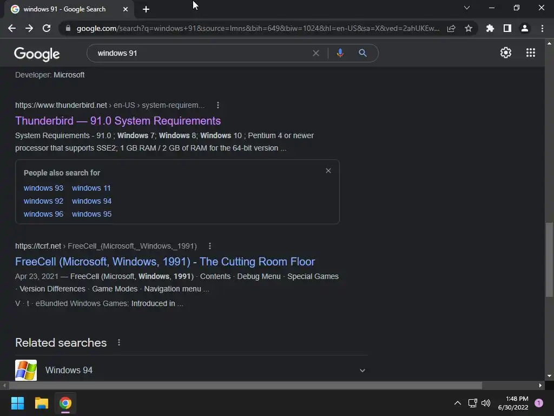Reload the current page

[47, 28]
